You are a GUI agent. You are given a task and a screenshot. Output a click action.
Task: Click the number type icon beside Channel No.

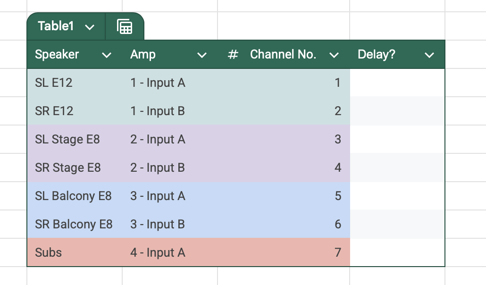pos(233,55)
